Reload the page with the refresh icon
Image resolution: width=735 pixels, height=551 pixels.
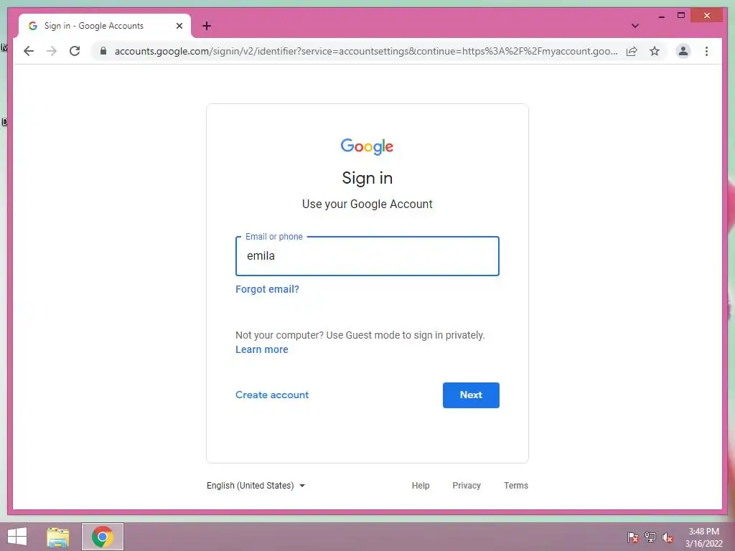point(75,51)
